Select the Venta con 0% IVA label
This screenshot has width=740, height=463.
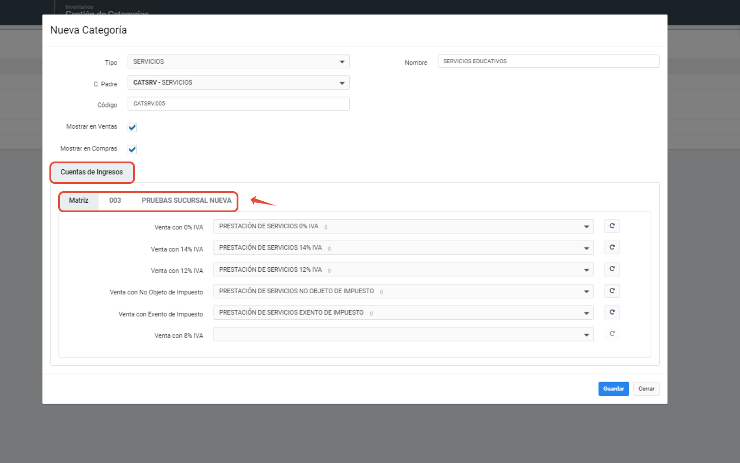point(179,227)
